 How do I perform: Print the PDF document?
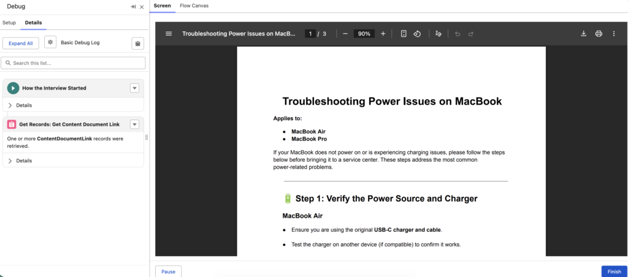point(599,34)
